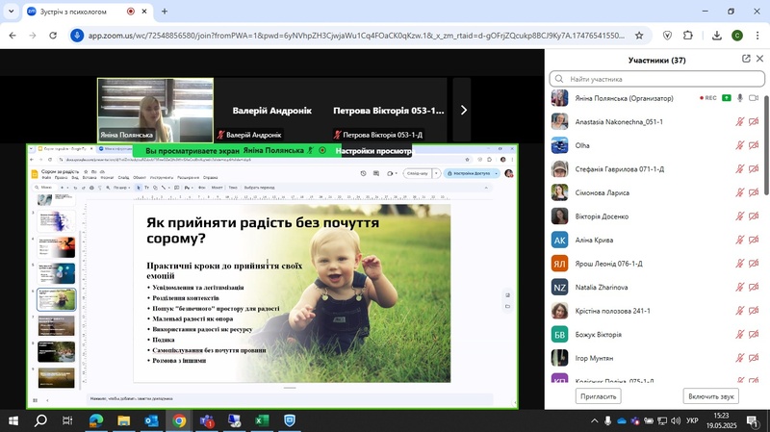Bookmark this page with the star icon
770x432 pixels.
tap(639, 36)
